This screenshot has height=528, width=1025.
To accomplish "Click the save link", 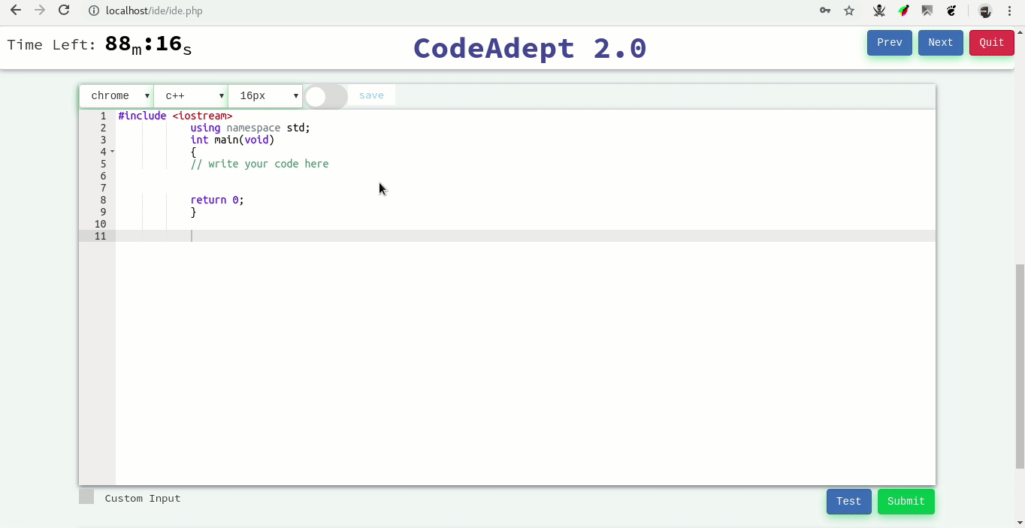I will (371, 95).
